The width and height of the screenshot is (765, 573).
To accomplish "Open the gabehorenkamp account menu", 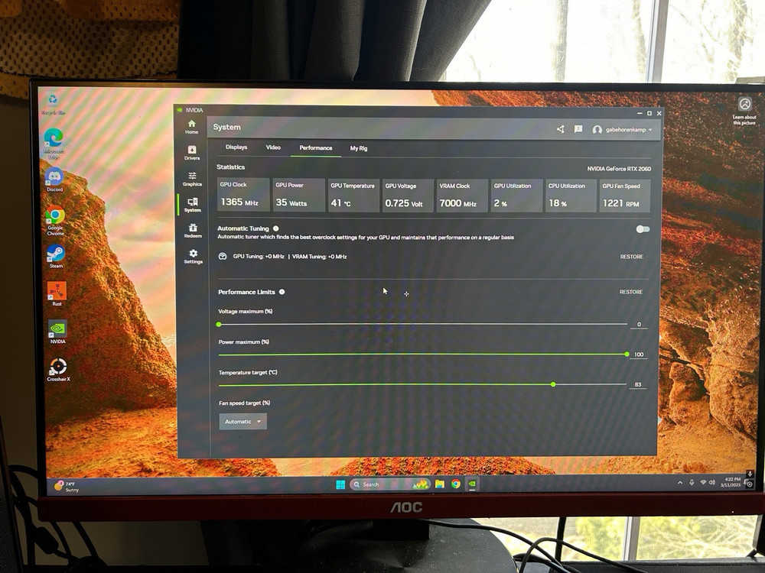I will (622, 130).
